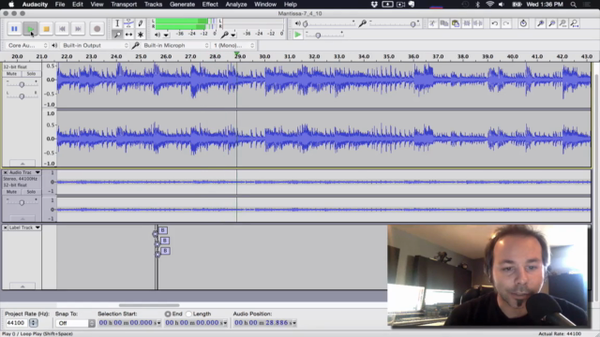This screenshot has width=600, height=337.
Task: Select the Zoom (magnifier) tool
Action: [x=117, y=35]
